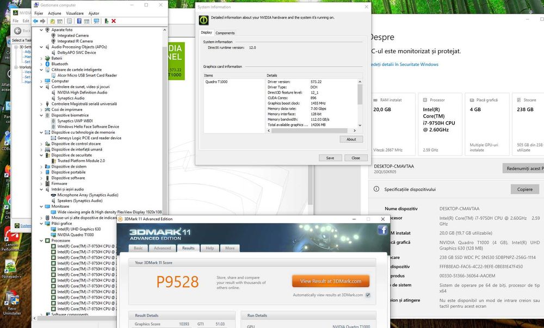Click the scroll-down arrow of Details list

coord(360,125)
